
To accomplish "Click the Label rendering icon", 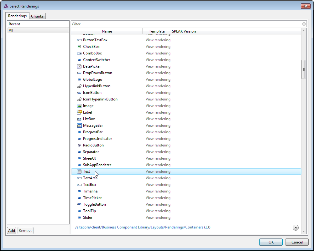I will 79,112.
